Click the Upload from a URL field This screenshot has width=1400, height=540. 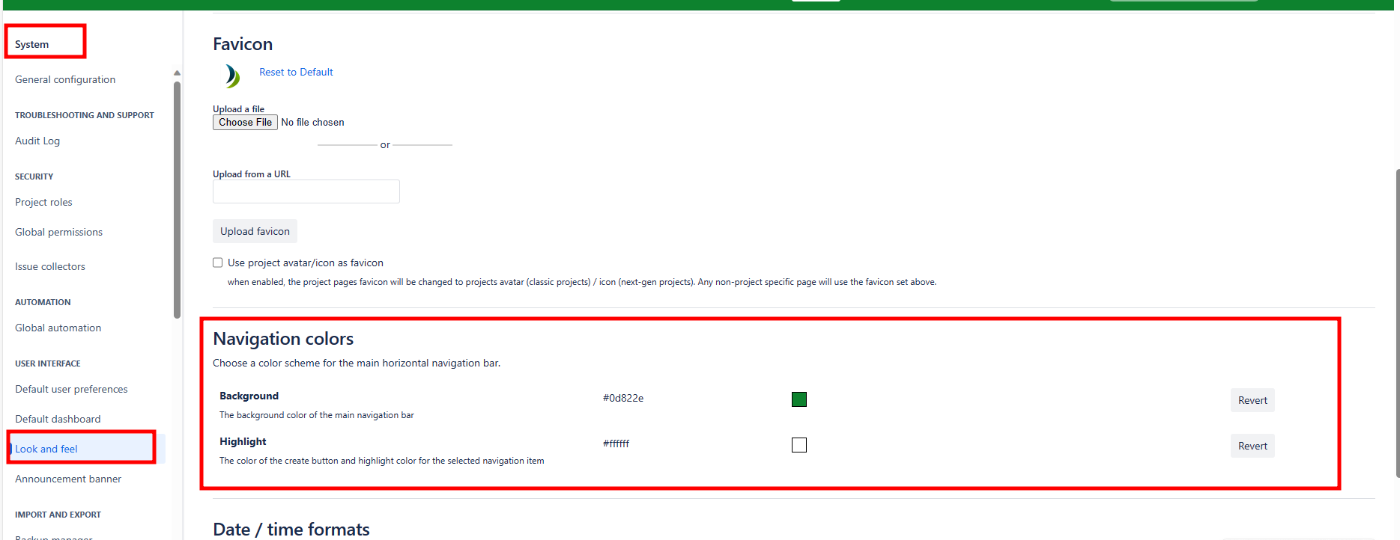(x=306, y=191)
